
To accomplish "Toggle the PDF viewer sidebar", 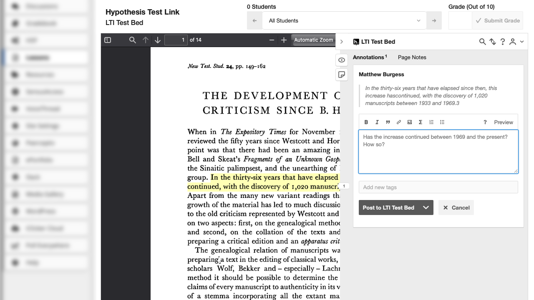I will 108,40.
